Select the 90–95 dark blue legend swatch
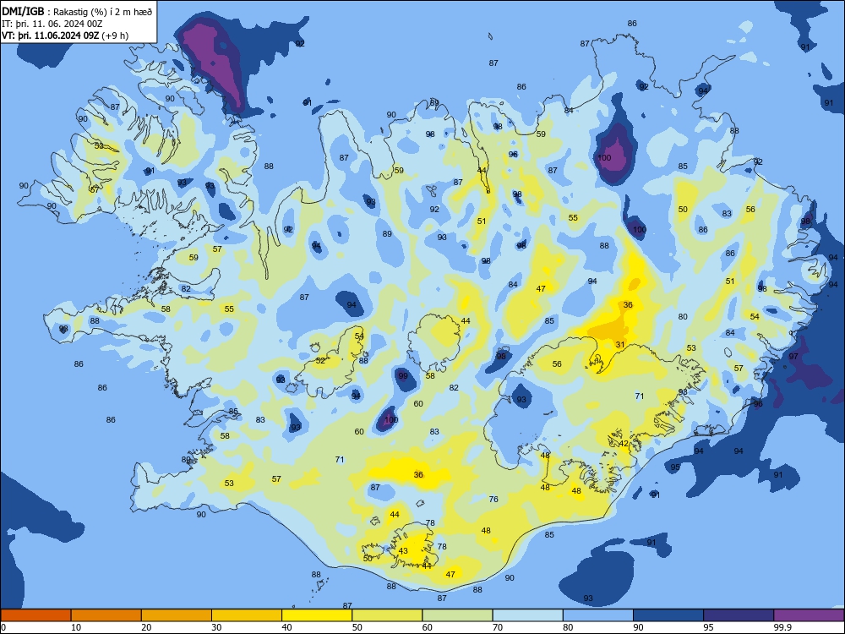The width and height of the screenshot is (845, 634). [x=668, y=615]
